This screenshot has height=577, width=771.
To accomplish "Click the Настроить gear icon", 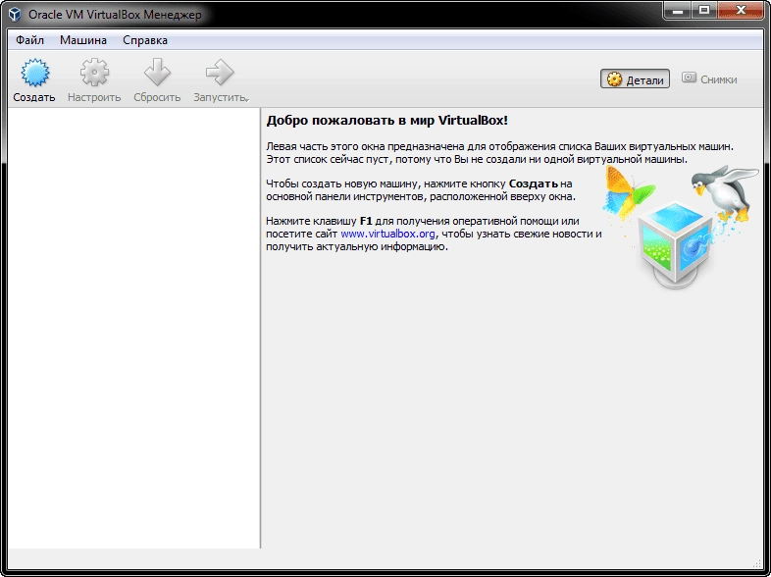I will click(94, 73).
